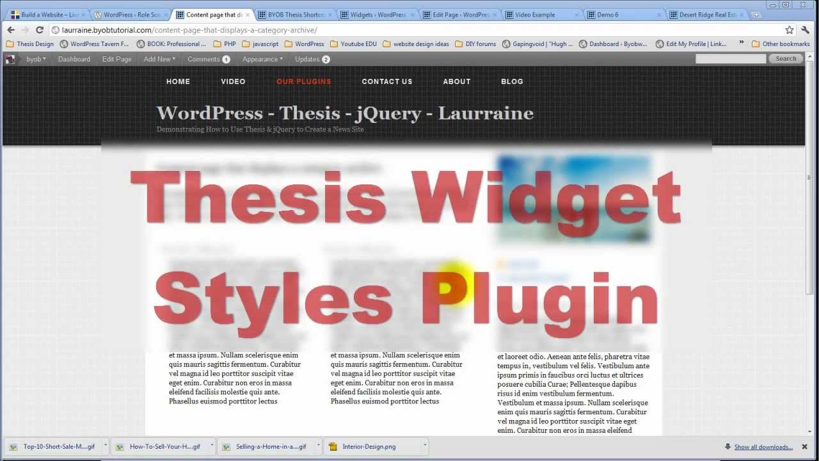Expand options for 'Top-10-Short-Sale-M....gif' download

point(104,446)
